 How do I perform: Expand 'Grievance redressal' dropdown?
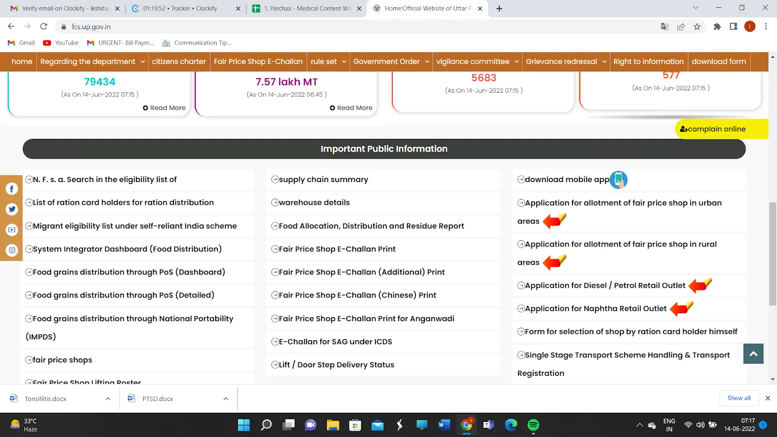[x=566, y=62]
